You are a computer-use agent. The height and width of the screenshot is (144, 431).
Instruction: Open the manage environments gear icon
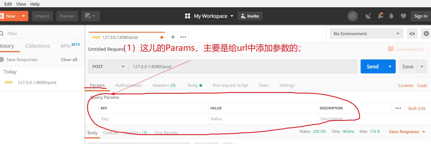[x=426, y=33]
